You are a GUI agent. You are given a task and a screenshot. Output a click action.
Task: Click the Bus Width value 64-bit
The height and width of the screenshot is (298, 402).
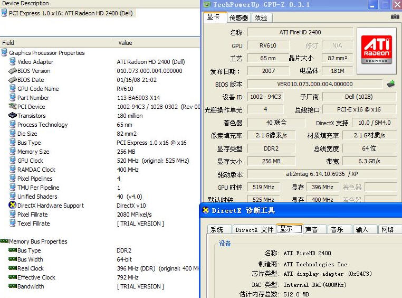click(x=124, y=259)
